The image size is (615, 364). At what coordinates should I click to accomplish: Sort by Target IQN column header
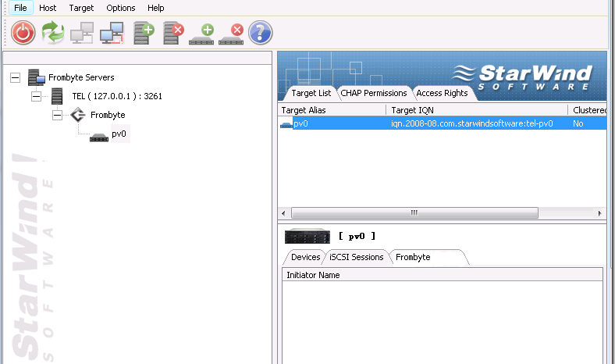(477, 110)
